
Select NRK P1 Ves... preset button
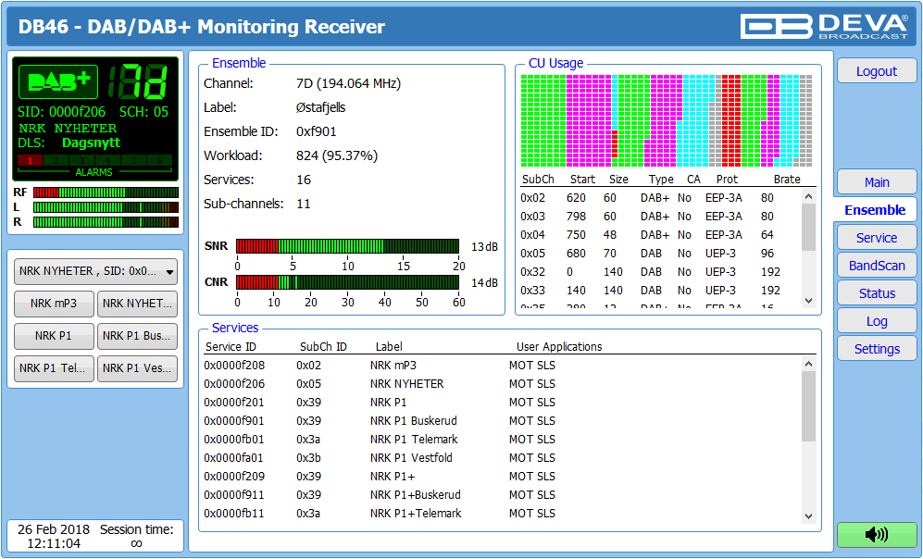137,368
